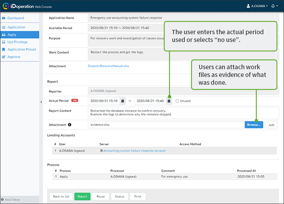Screen dimensions: 284x204
Task: Click the Status button
Action: click(x=119, y=197)
